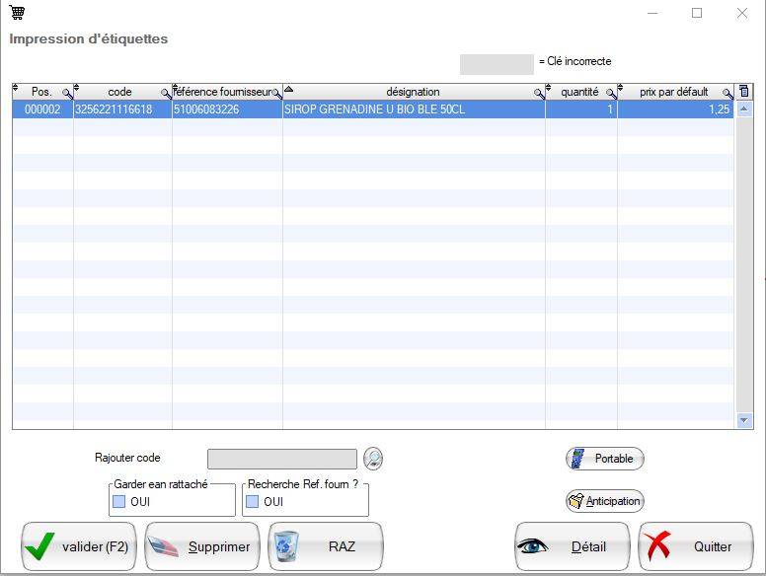Click the search icon in prix par défaut header

[728, 94]
